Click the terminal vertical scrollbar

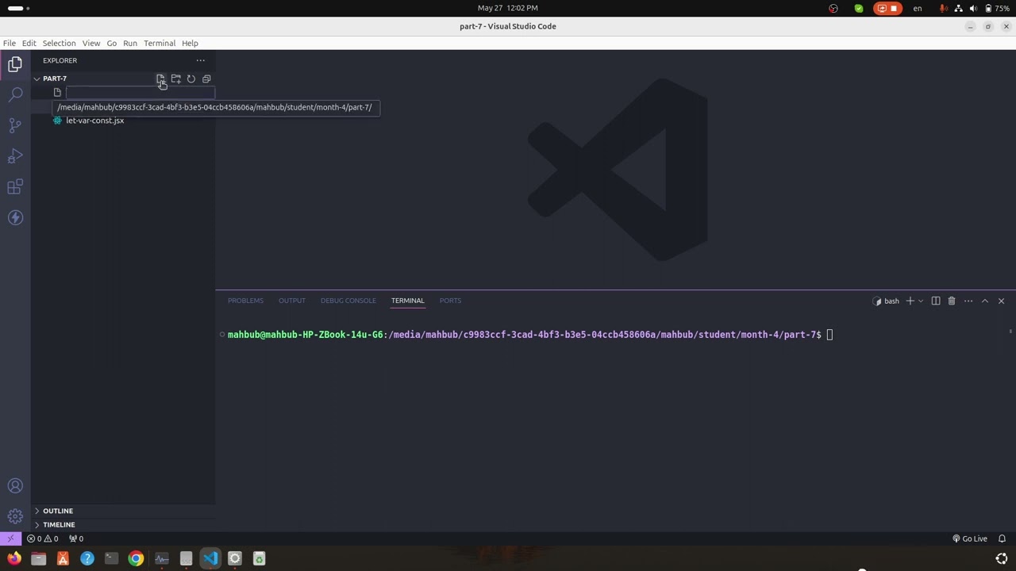1011,331
